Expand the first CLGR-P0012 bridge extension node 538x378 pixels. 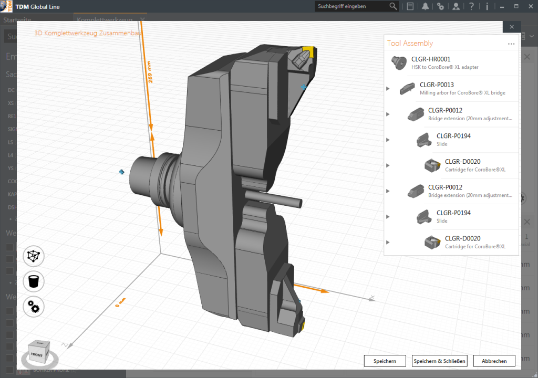[388, 114]
